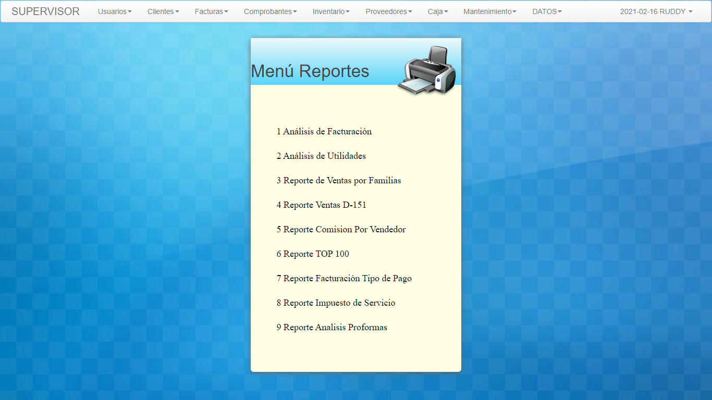Open Reporte de Ventas por Familias
The image size is (712, 400).
(339, 181)
